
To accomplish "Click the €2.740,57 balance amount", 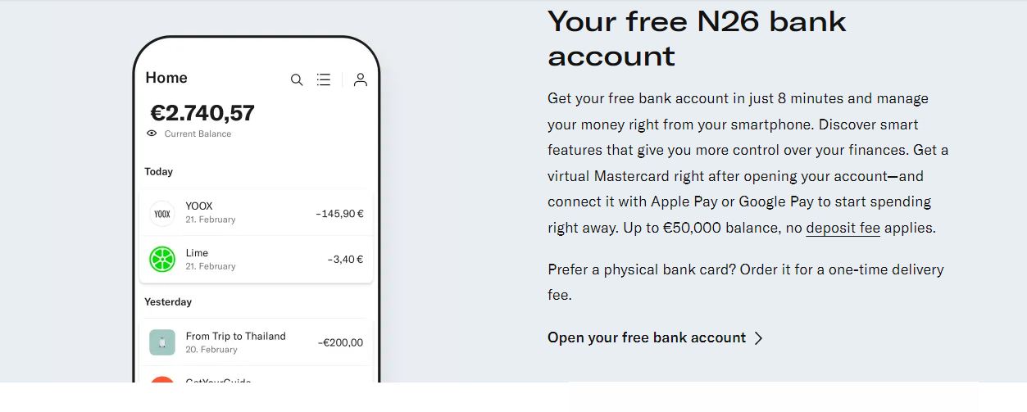I will (x=202, y=113).
